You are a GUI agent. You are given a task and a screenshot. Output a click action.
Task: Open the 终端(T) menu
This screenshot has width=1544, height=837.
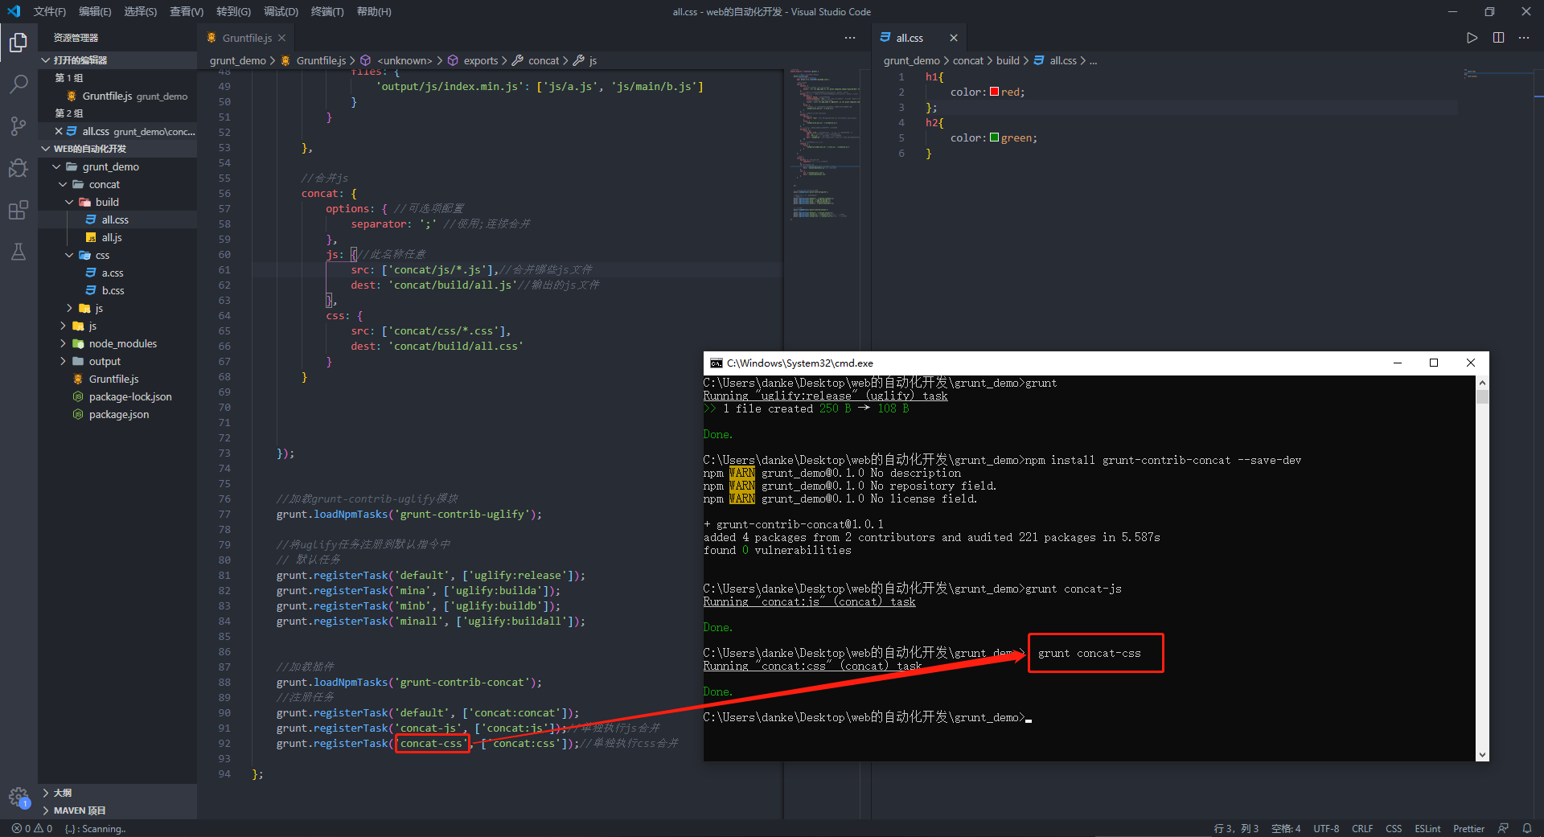click(x=327, y=11)
